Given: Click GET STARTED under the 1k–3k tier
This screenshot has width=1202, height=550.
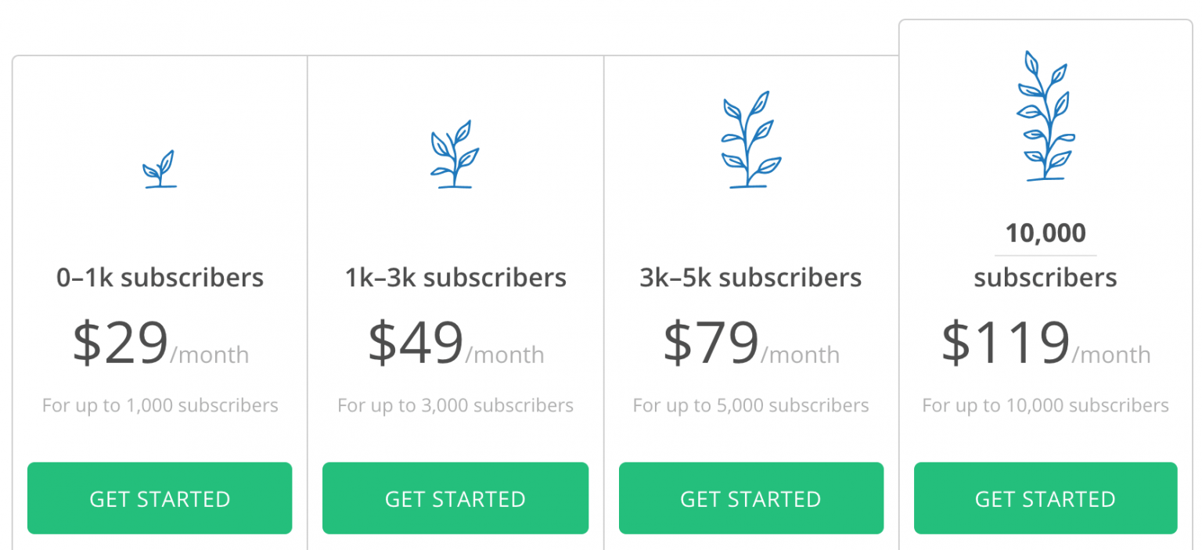Looking at the screenshot, I should click(455, 498).
